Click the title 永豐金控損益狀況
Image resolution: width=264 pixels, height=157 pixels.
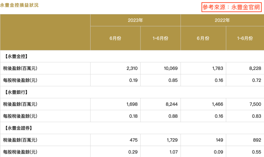pyautogui.click(x=19, y=5)
